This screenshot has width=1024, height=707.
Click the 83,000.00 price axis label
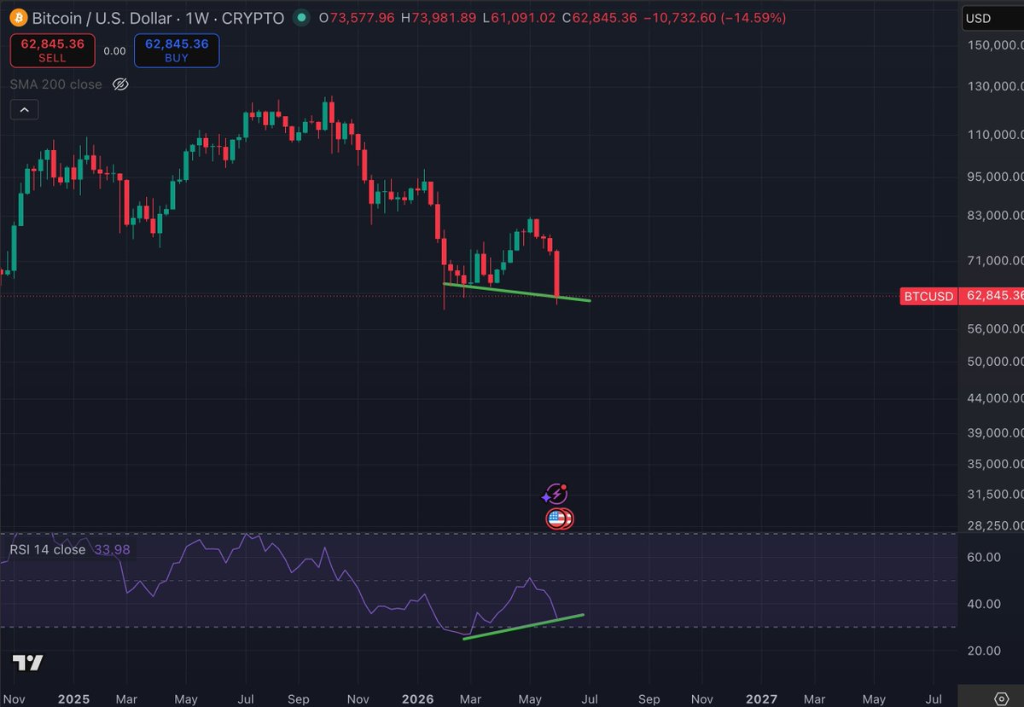[995, 216]
